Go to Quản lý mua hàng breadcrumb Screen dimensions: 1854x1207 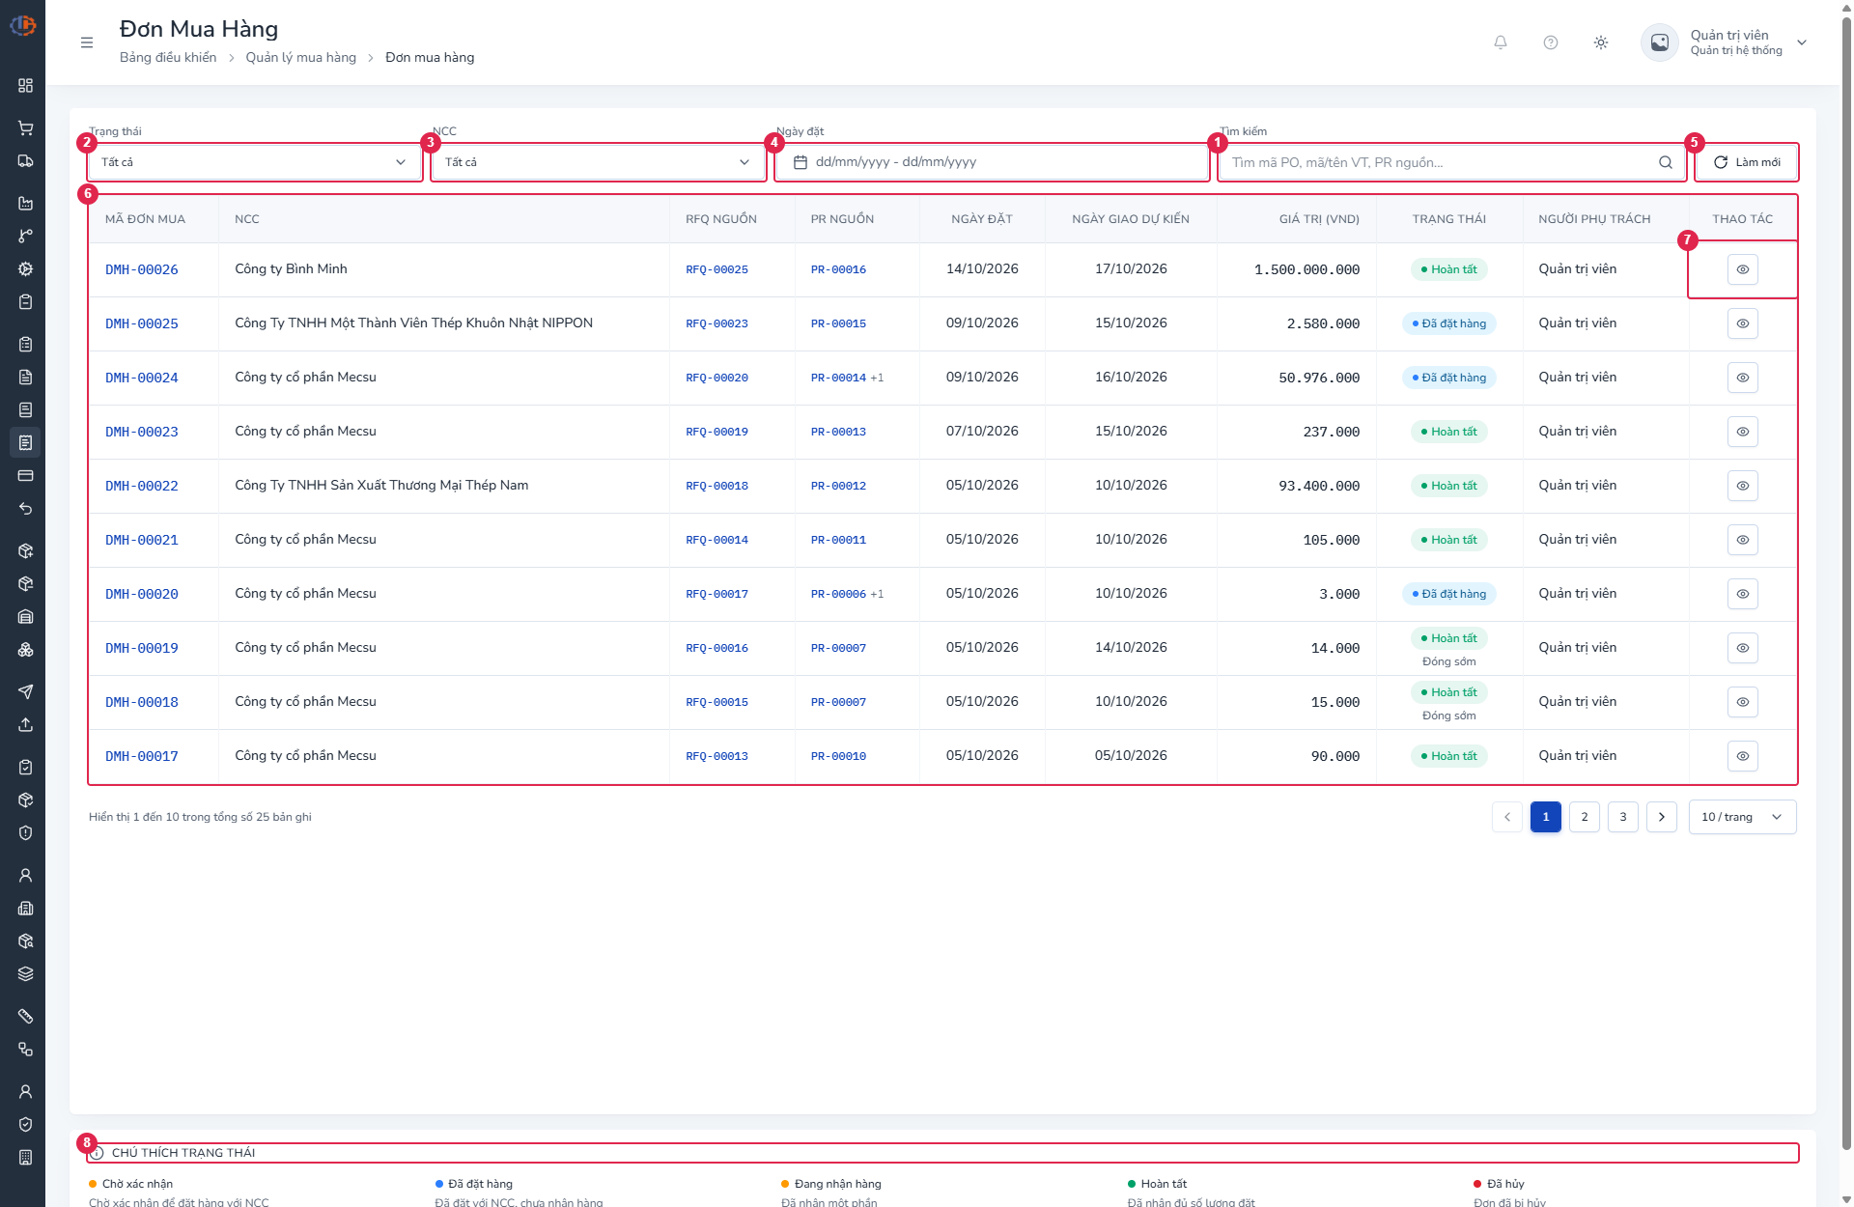click(301, 58)
